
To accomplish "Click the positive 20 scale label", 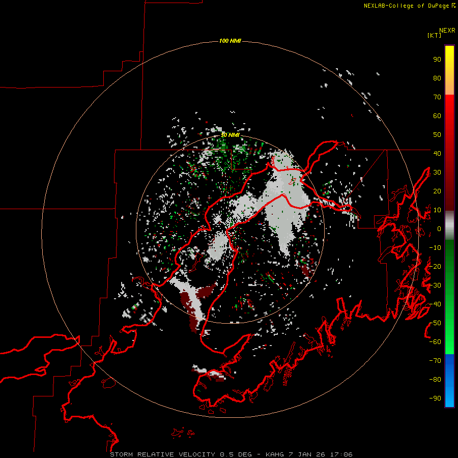I will (x=437, y=191).
